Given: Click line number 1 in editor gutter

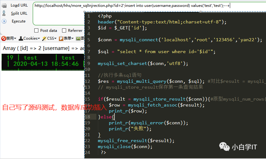Looking at the screenshot, I should tap(89, 16).
